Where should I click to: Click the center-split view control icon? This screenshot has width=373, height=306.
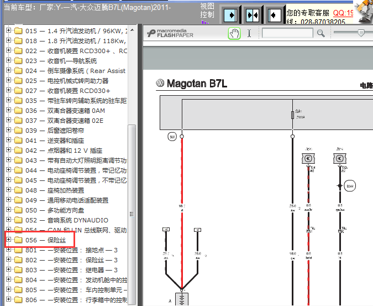click(253, 15)
